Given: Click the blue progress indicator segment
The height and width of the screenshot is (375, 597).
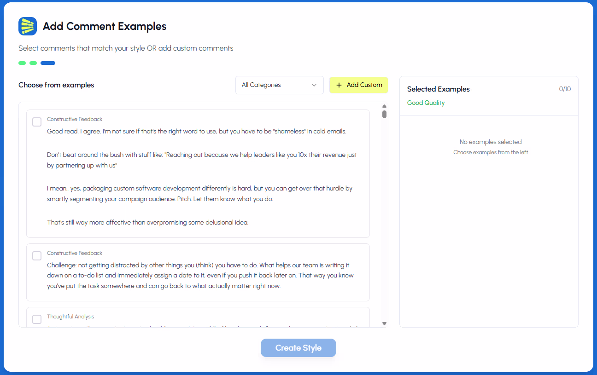Looking at the screenshot, I should tap(48, 63).
